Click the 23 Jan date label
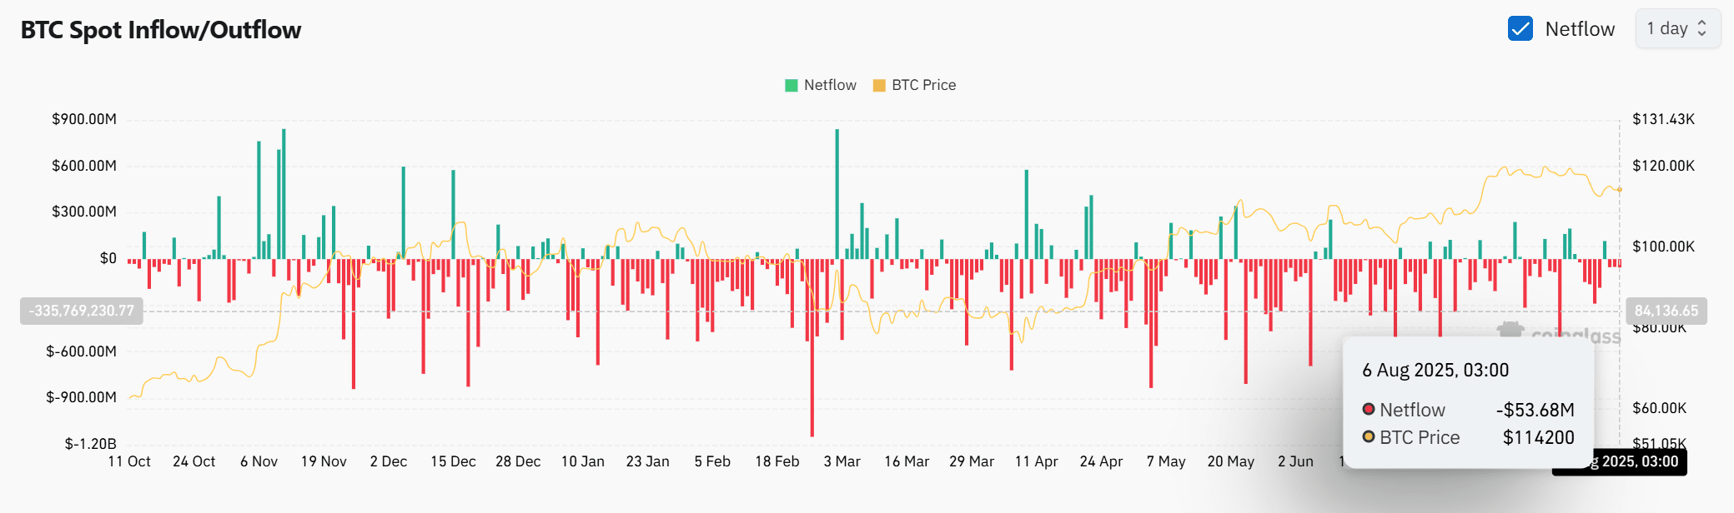This screenshot has width=1734, height=513. (647, 461)
